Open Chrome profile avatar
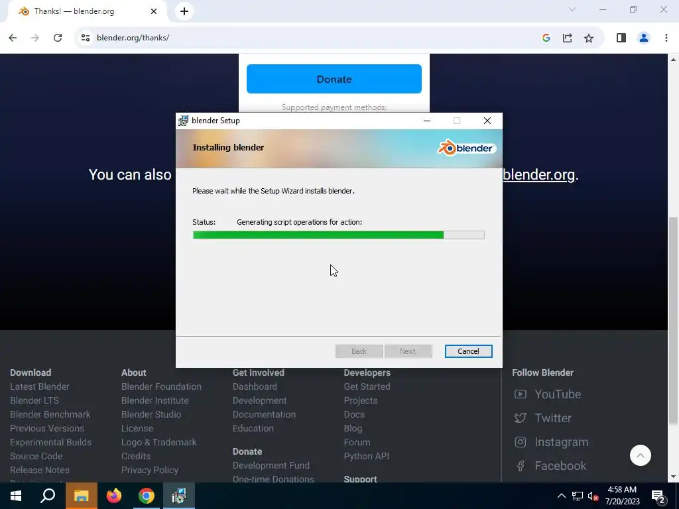 [x=644, y=38]
